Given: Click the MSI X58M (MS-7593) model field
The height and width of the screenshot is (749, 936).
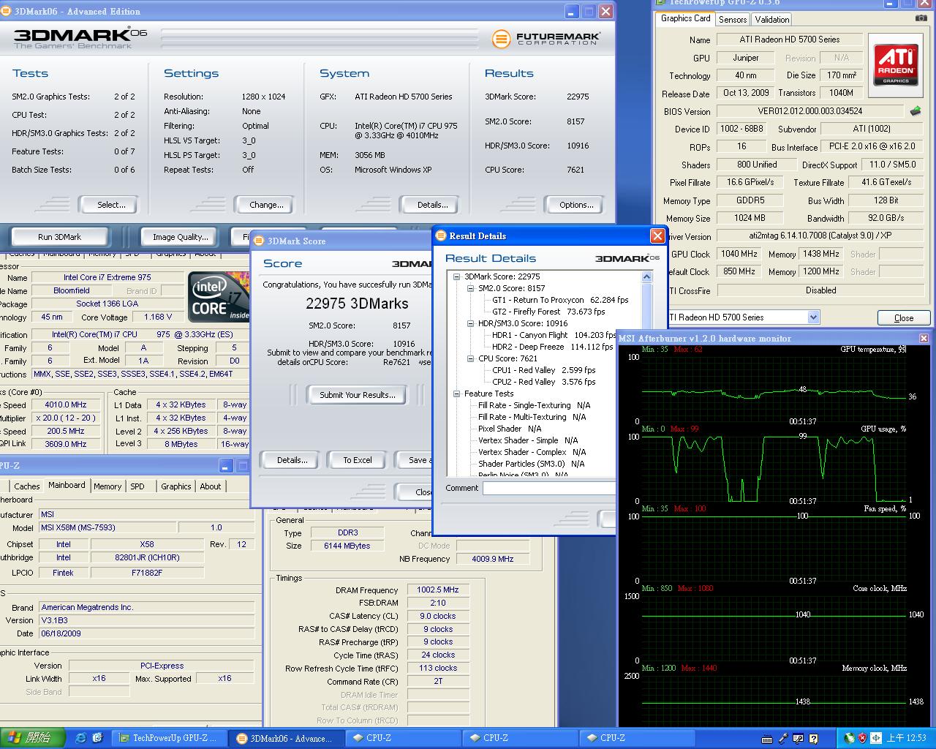Looking at the screenshot, I should (x=106, y=527).
